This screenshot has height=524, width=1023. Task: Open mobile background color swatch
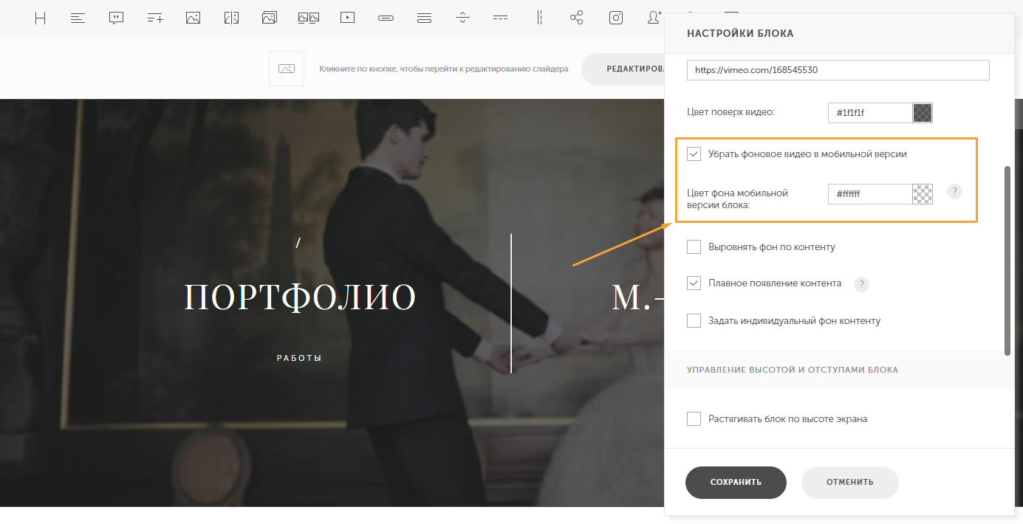pos(923,194)
